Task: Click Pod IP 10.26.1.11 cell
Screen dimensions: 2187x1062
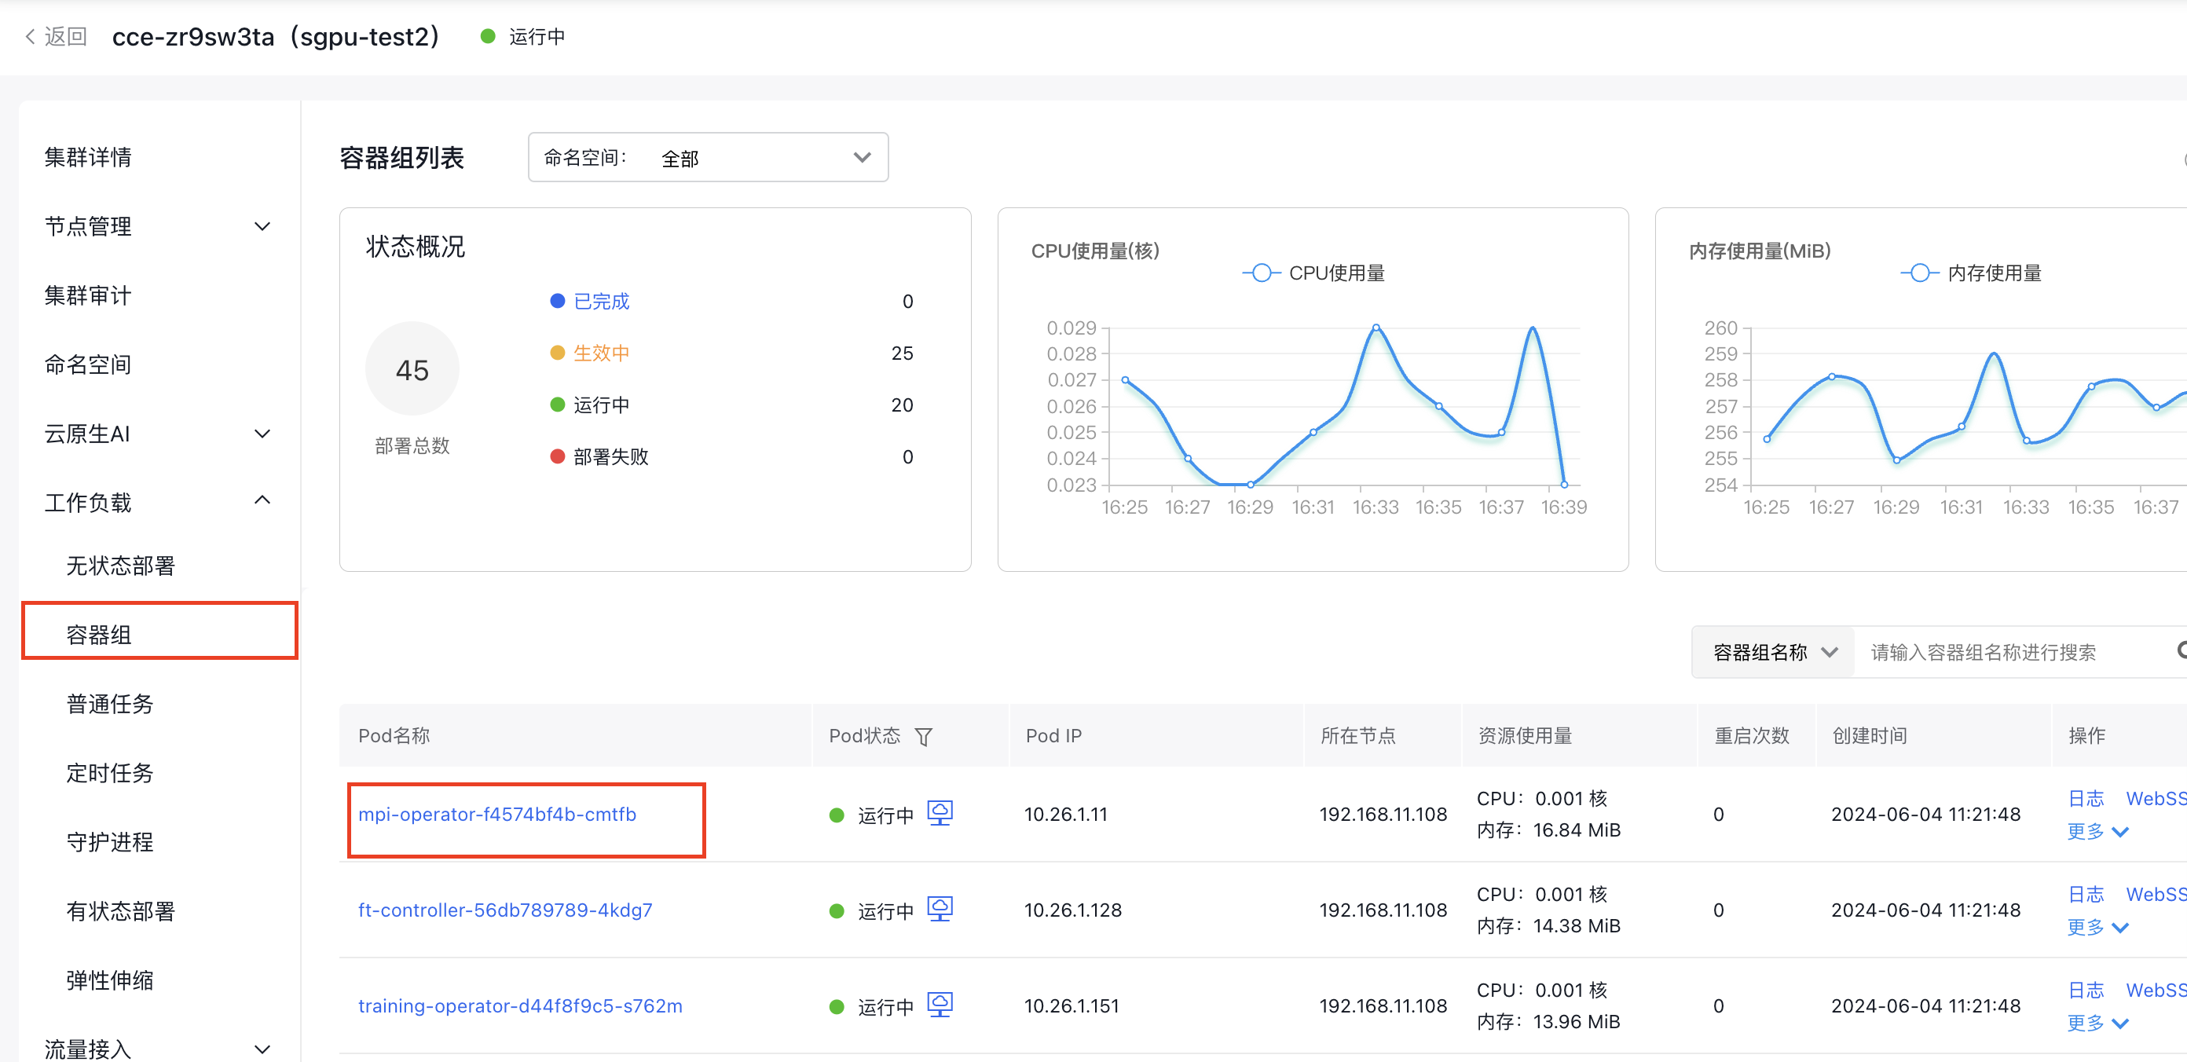Action: [1065, 814]
